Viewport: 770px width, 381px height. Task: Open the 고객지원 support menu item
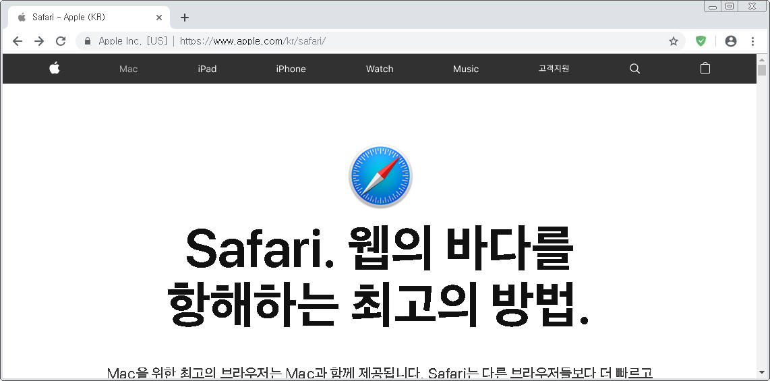(x=554, y=69)
